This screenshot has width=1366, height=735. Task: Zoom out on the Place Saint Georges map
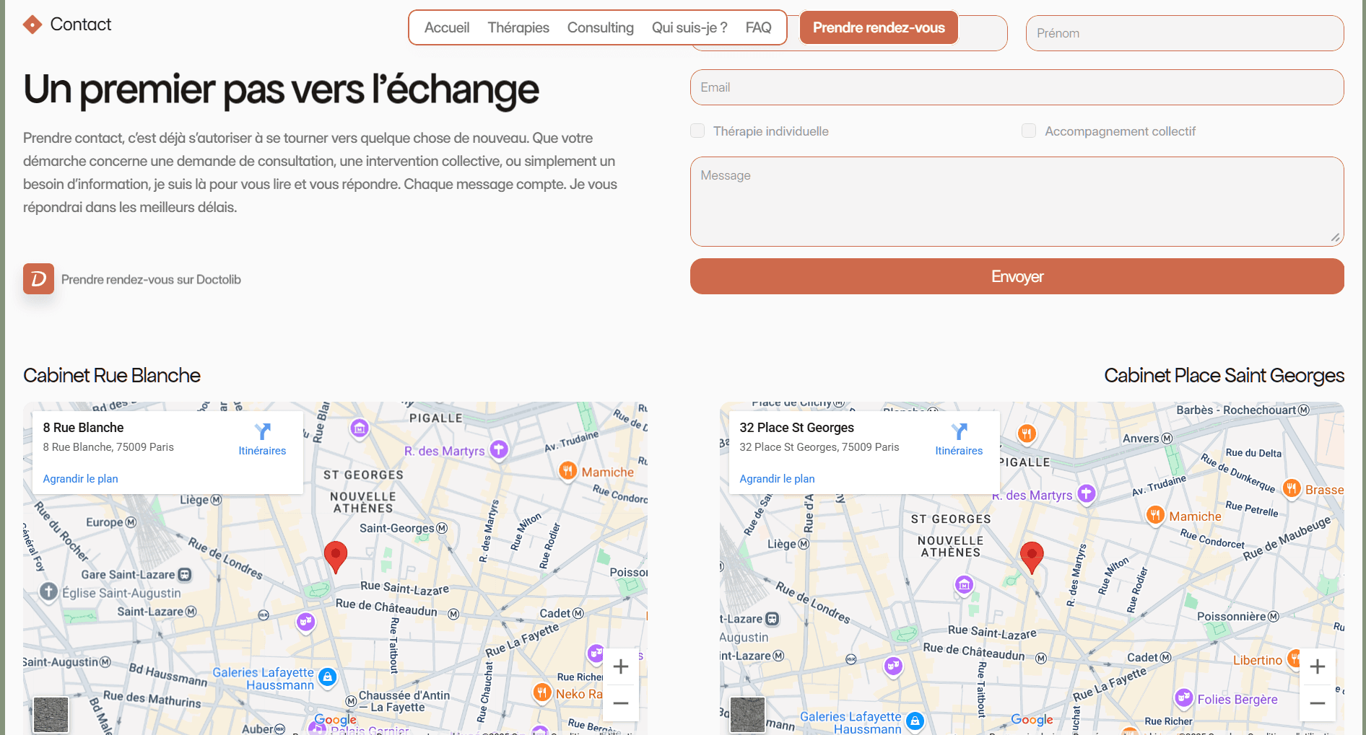coord(1317,703)
